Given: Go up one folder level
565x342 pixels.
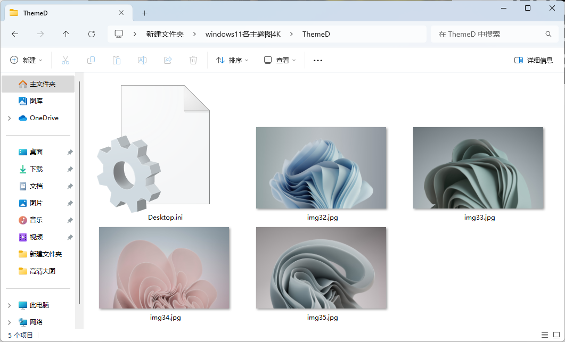Looking at the screenshot, I should pos(66,34).
